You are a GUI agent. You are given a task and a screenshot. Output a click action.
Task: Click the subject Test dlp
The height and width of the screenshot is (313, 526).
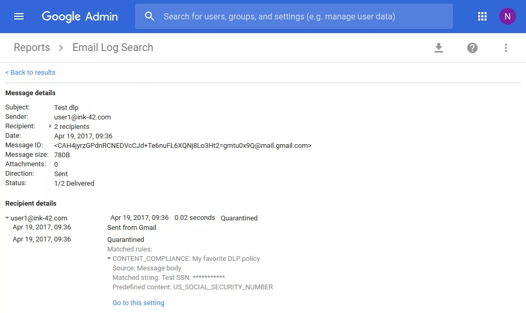click(66, 108)
